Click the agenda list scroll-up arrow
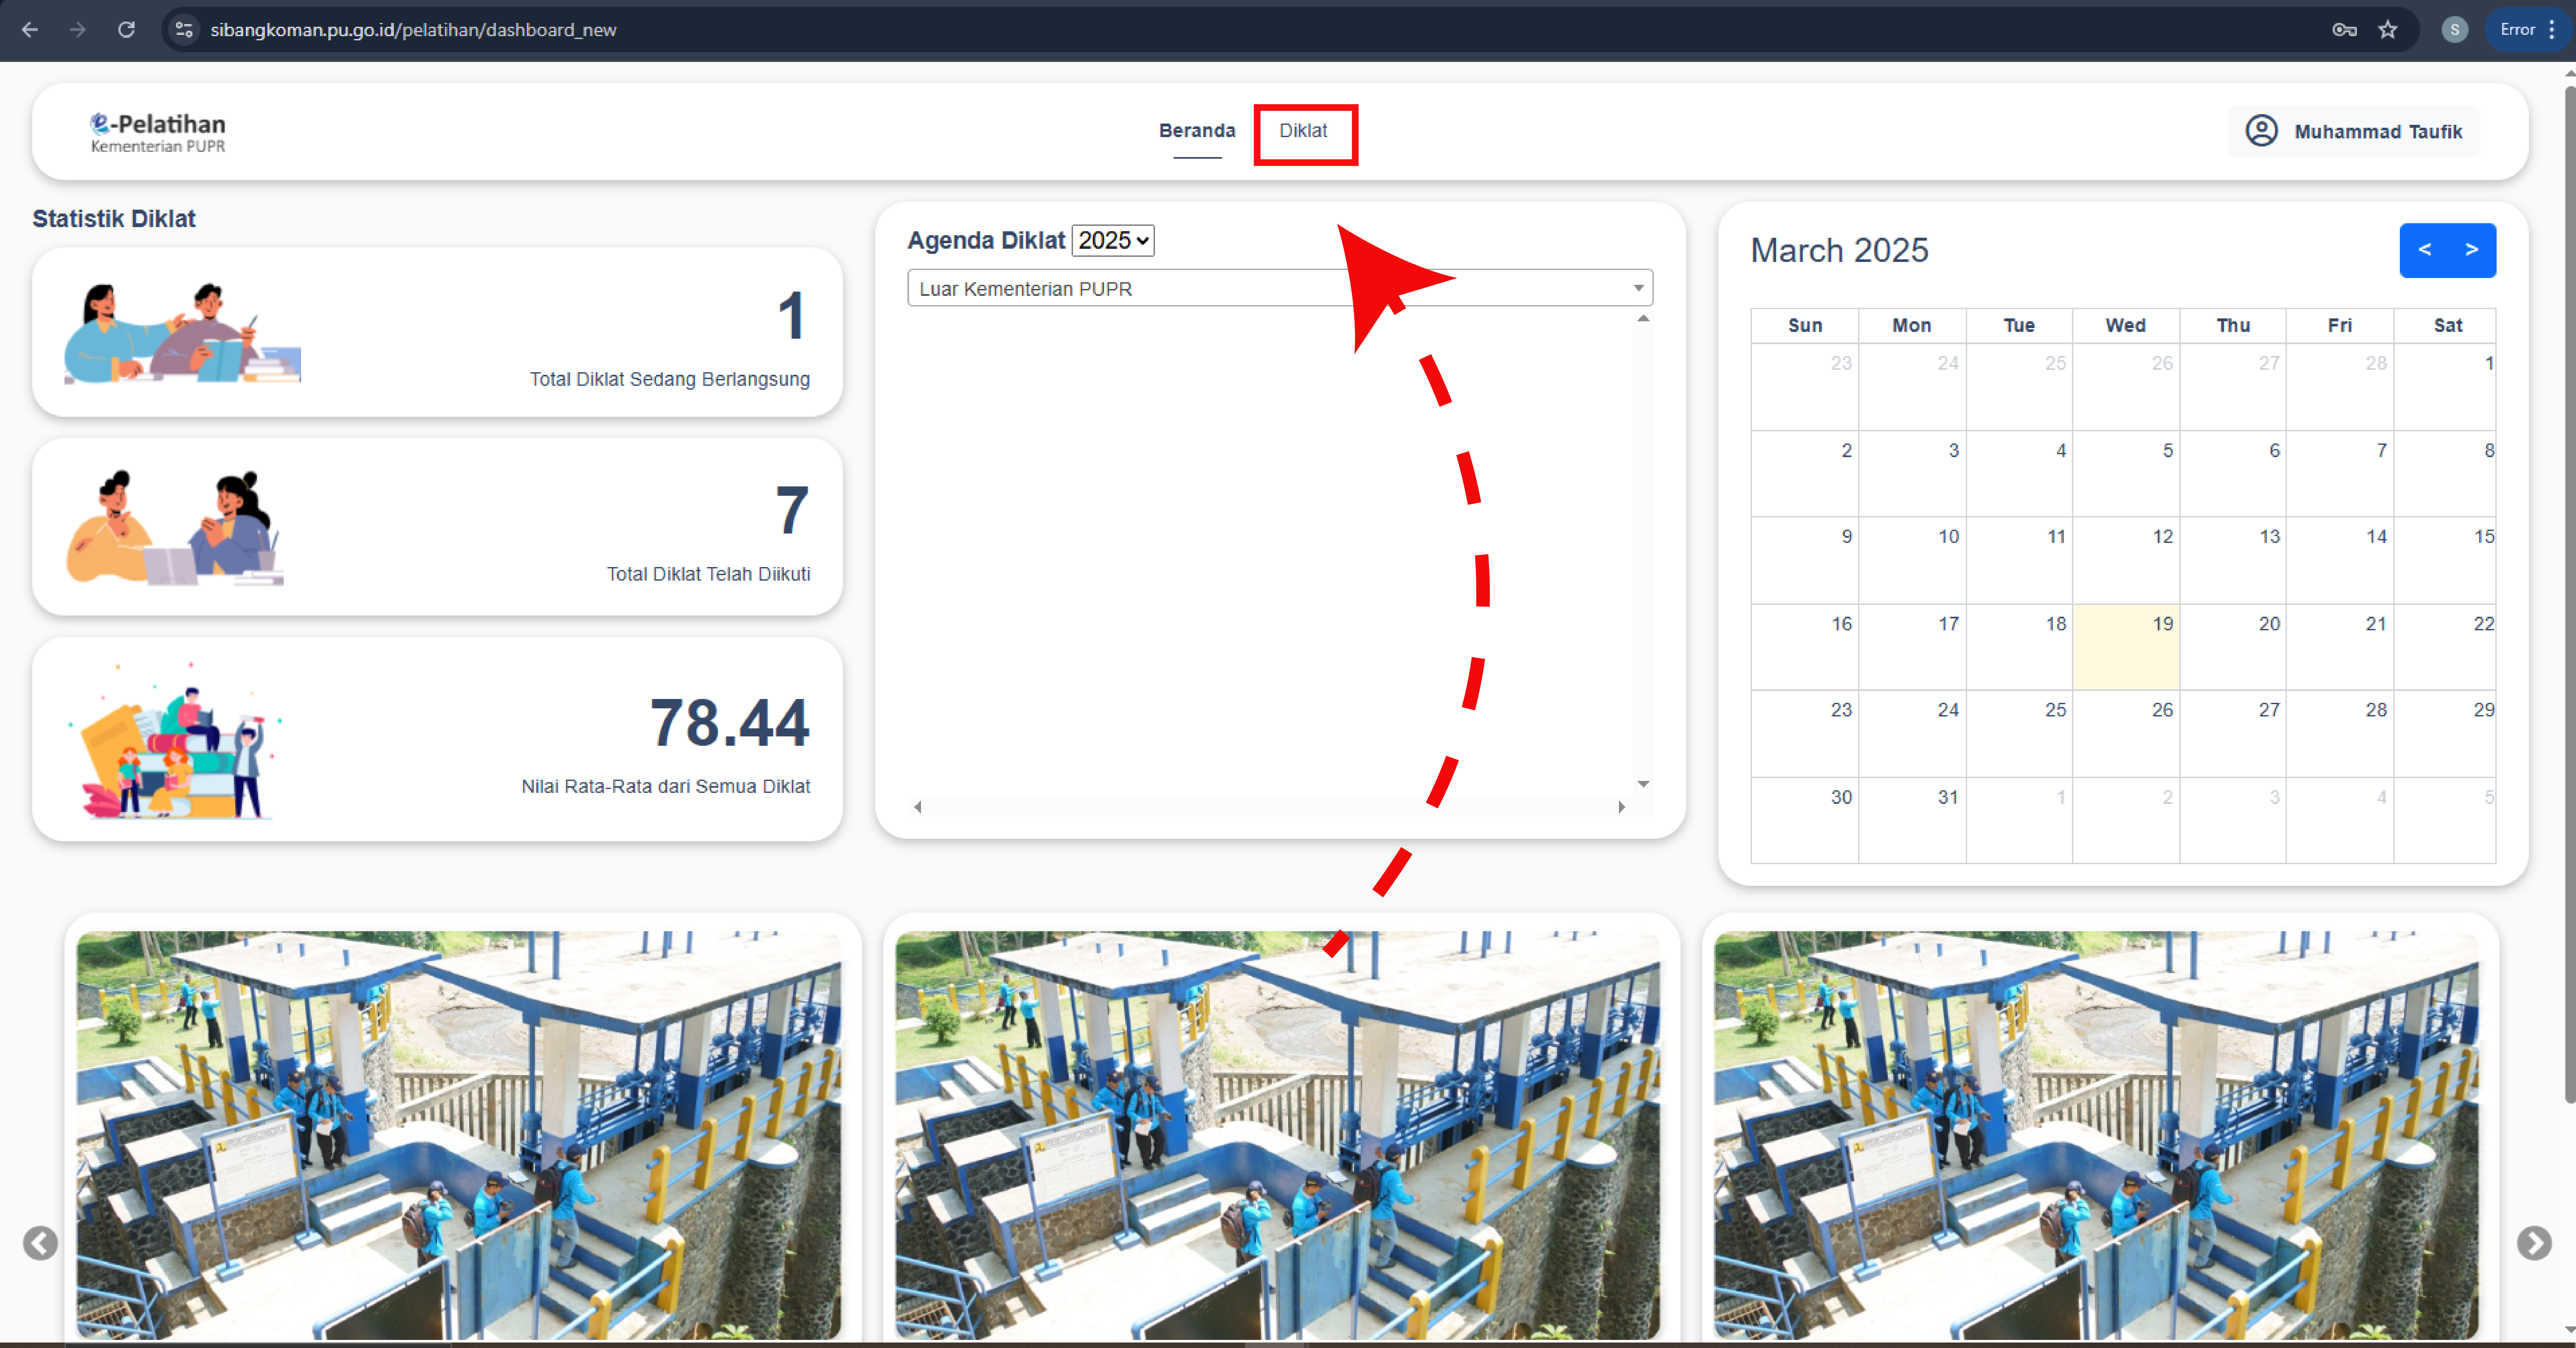 click(x=1643, y=319)
